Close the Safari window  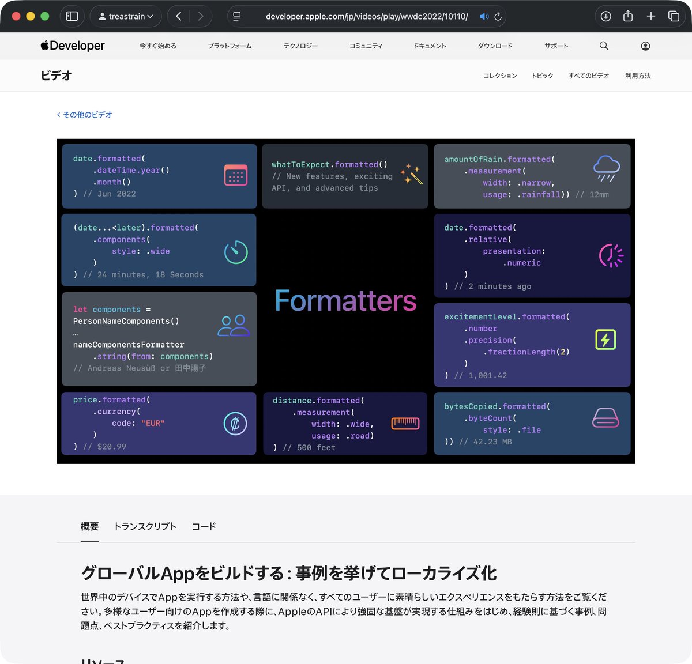[16, 16]
